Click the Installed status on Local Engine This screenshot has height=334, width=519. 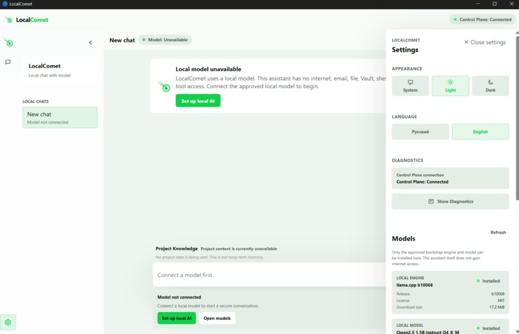(x=488, y=281)
